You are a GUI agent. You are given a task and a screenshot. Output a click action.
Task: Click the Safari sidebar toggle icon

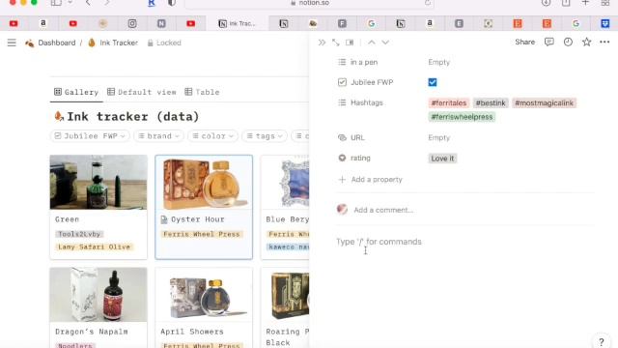coord(56,2)
